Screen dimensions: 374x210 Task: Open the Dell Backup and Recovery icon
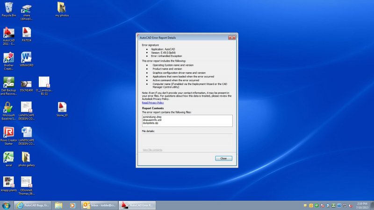coord(9,86)
